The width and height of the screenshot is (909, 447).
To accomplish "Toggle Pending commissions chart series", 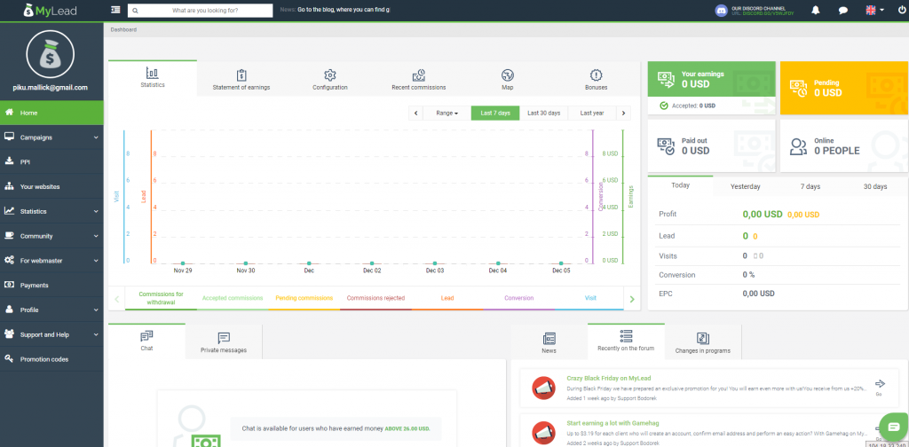I will tap(304, 298).
